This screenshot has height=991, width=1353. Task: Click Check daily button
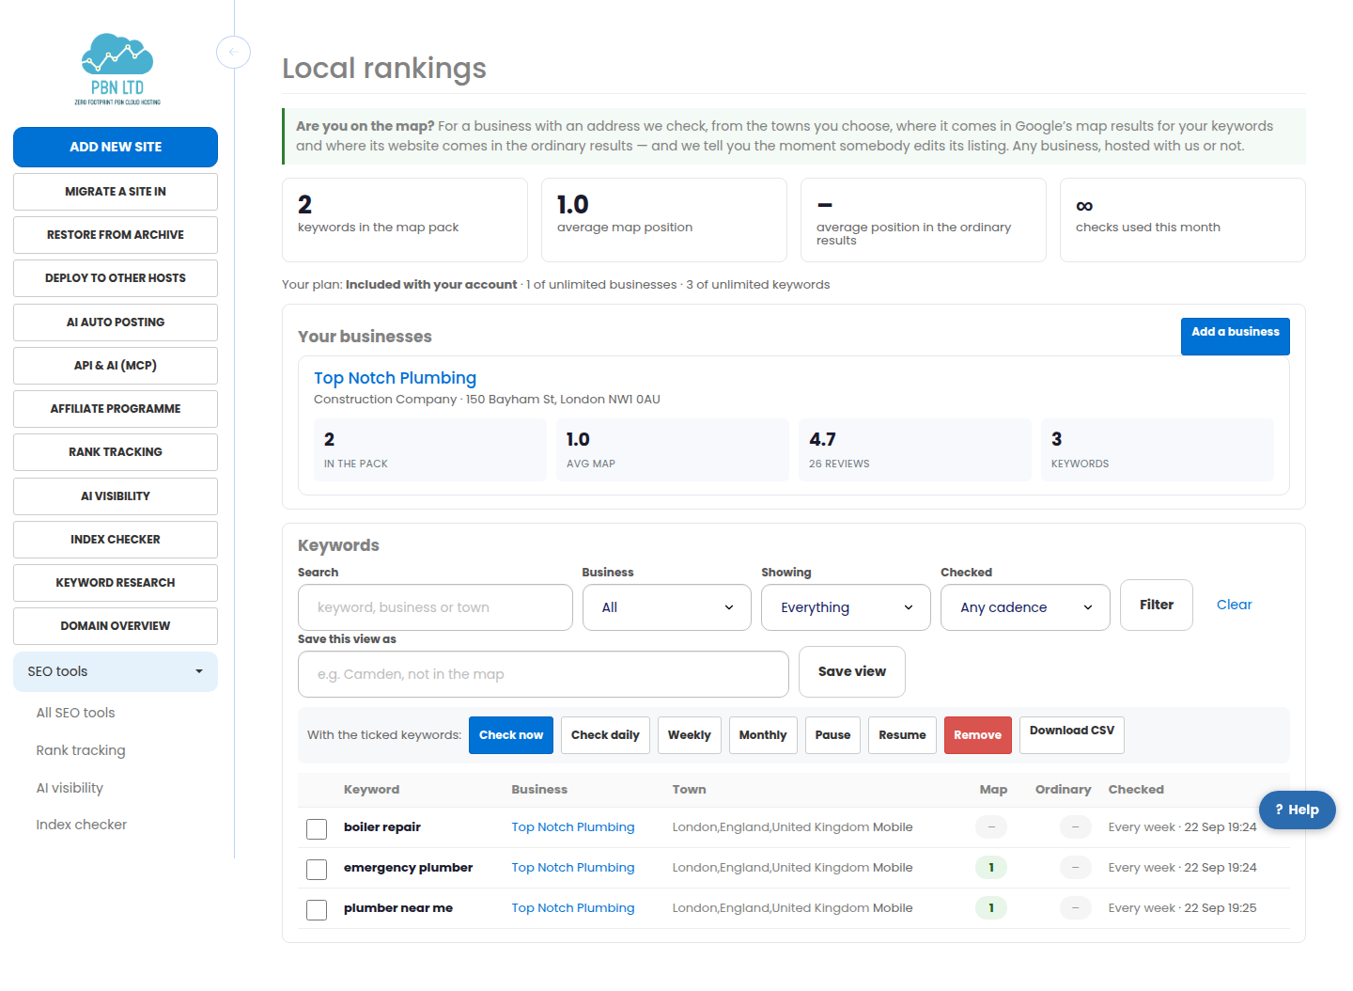pyautogui.click(x=605, y=735)
